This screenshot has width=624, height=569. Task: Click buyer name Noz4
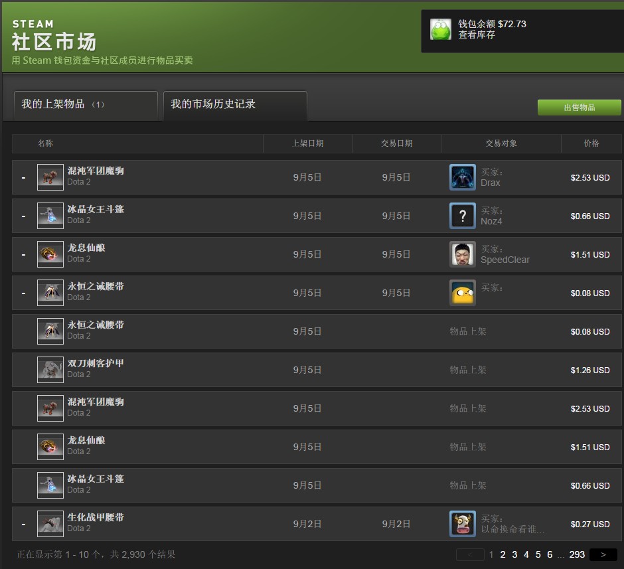491,221
